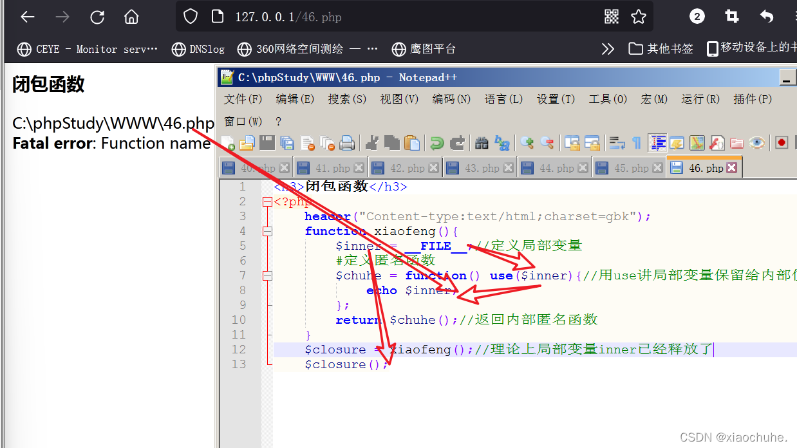Collapse function xiaofeng fold marker on line 4
Viewport: 797px width, 448px height.
point(267,231)
